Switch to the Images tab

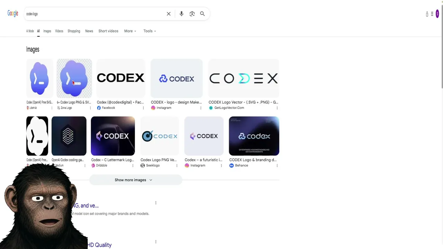coord(47,31)
